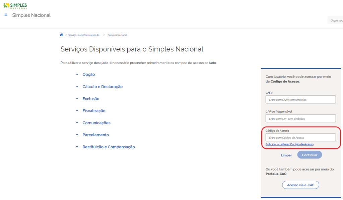Open the Comunicações section

pos(96,123)
